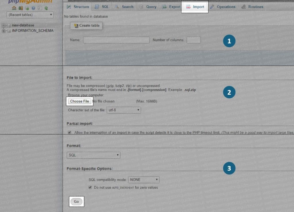Switch to the Import tab

click(x=195, y=7)
